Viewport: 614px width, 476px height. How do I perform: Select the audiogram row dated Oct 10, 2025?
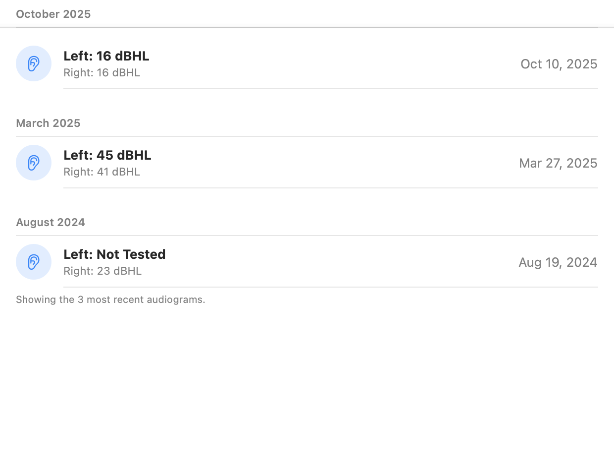[x=307, y=63]
